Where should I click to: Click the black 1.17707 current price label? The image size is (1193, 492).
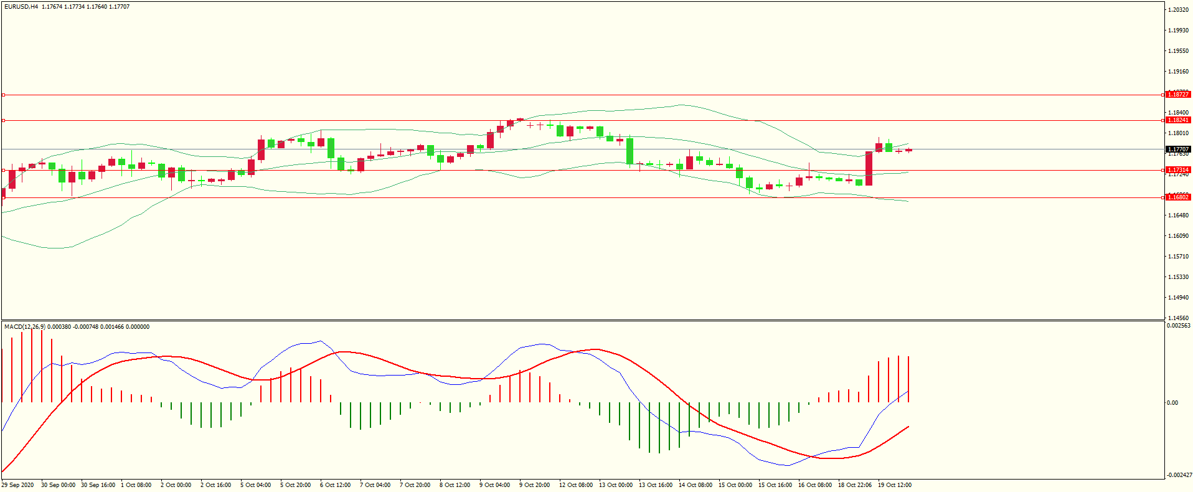pyautogui.click(x=1177, y=149)
